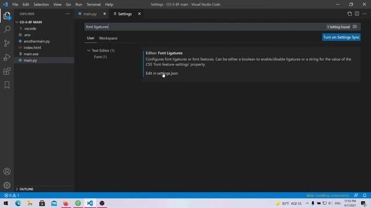Switch to Workspace settings scope
Screen dimensions: 371x208
(108, 38)
